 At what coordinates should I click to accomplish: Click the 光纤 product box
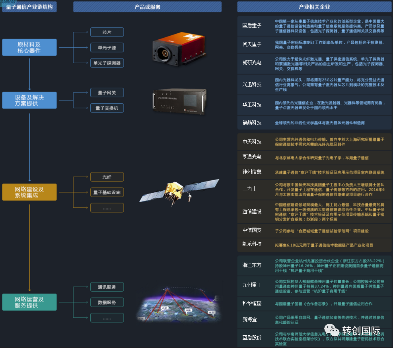coord(107,177)
